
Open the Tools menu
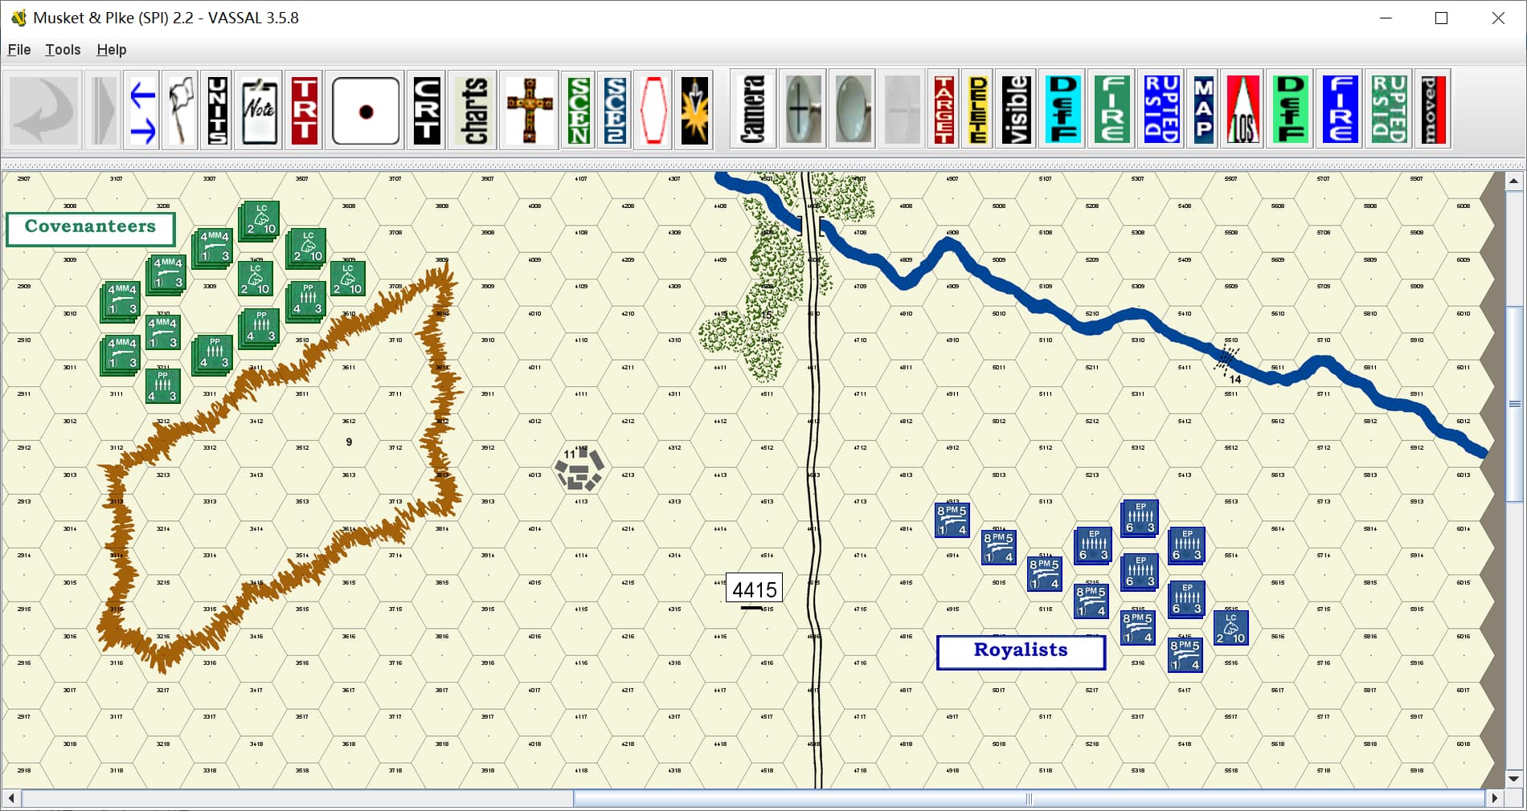tap(63, 50)
